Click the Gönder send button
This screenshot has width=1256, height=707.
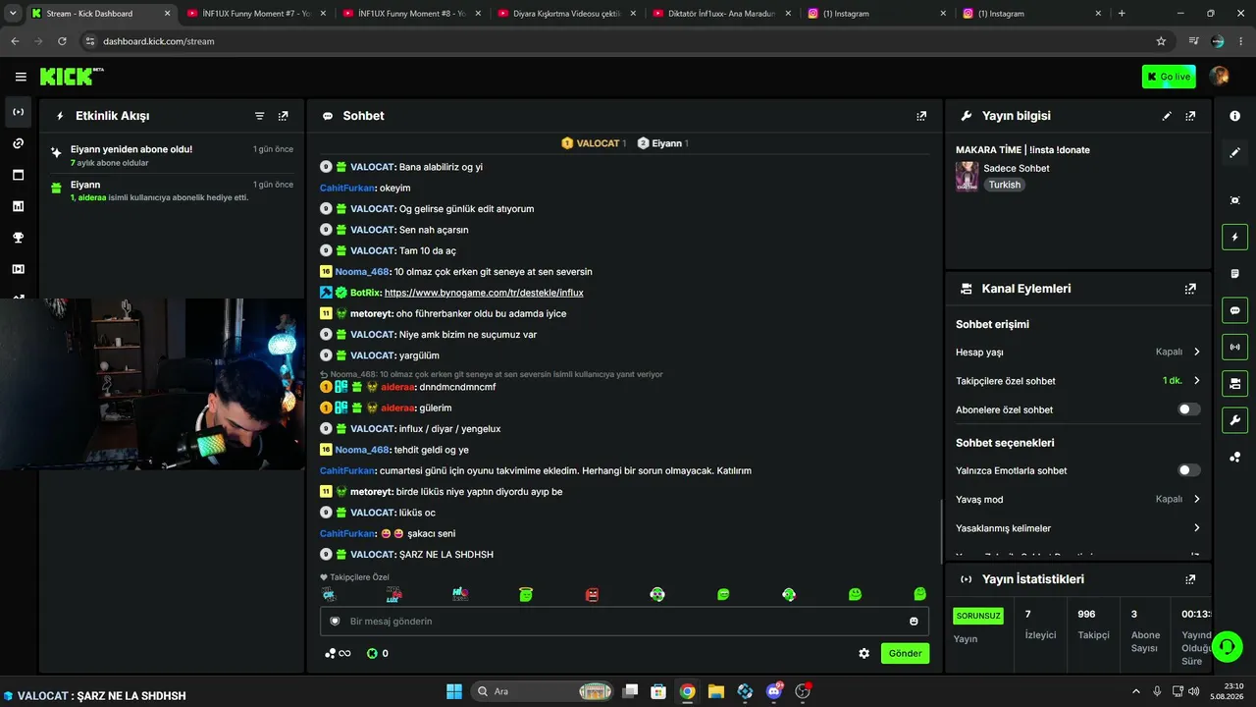[x=905, y=653]
